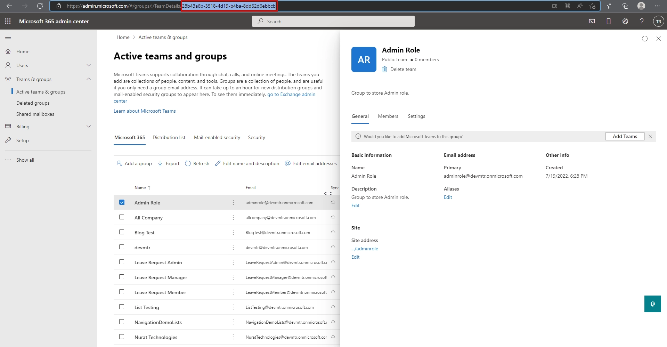Viewport: 667px width, 347px height.
Task: Click Add a group
Action: (x=134, y=163)
